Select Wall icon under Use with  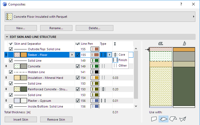pos(154,119)
